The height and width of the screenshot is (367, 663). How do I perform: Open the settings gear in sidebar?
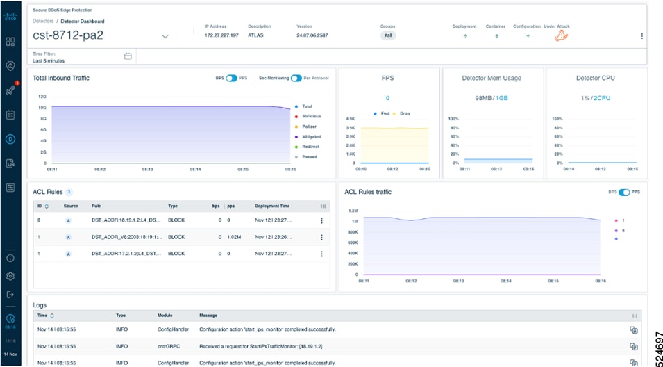click(x=10, y=276)
